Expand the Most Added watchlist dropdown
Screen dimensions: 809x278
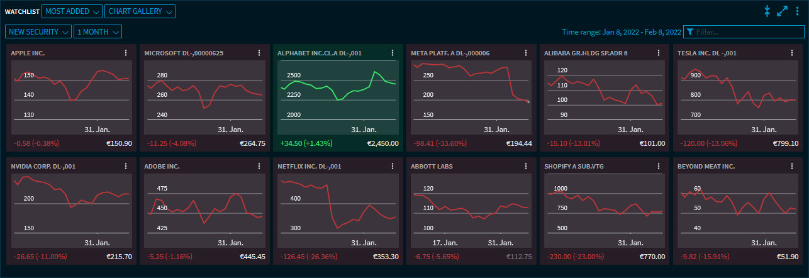[72, 11]
